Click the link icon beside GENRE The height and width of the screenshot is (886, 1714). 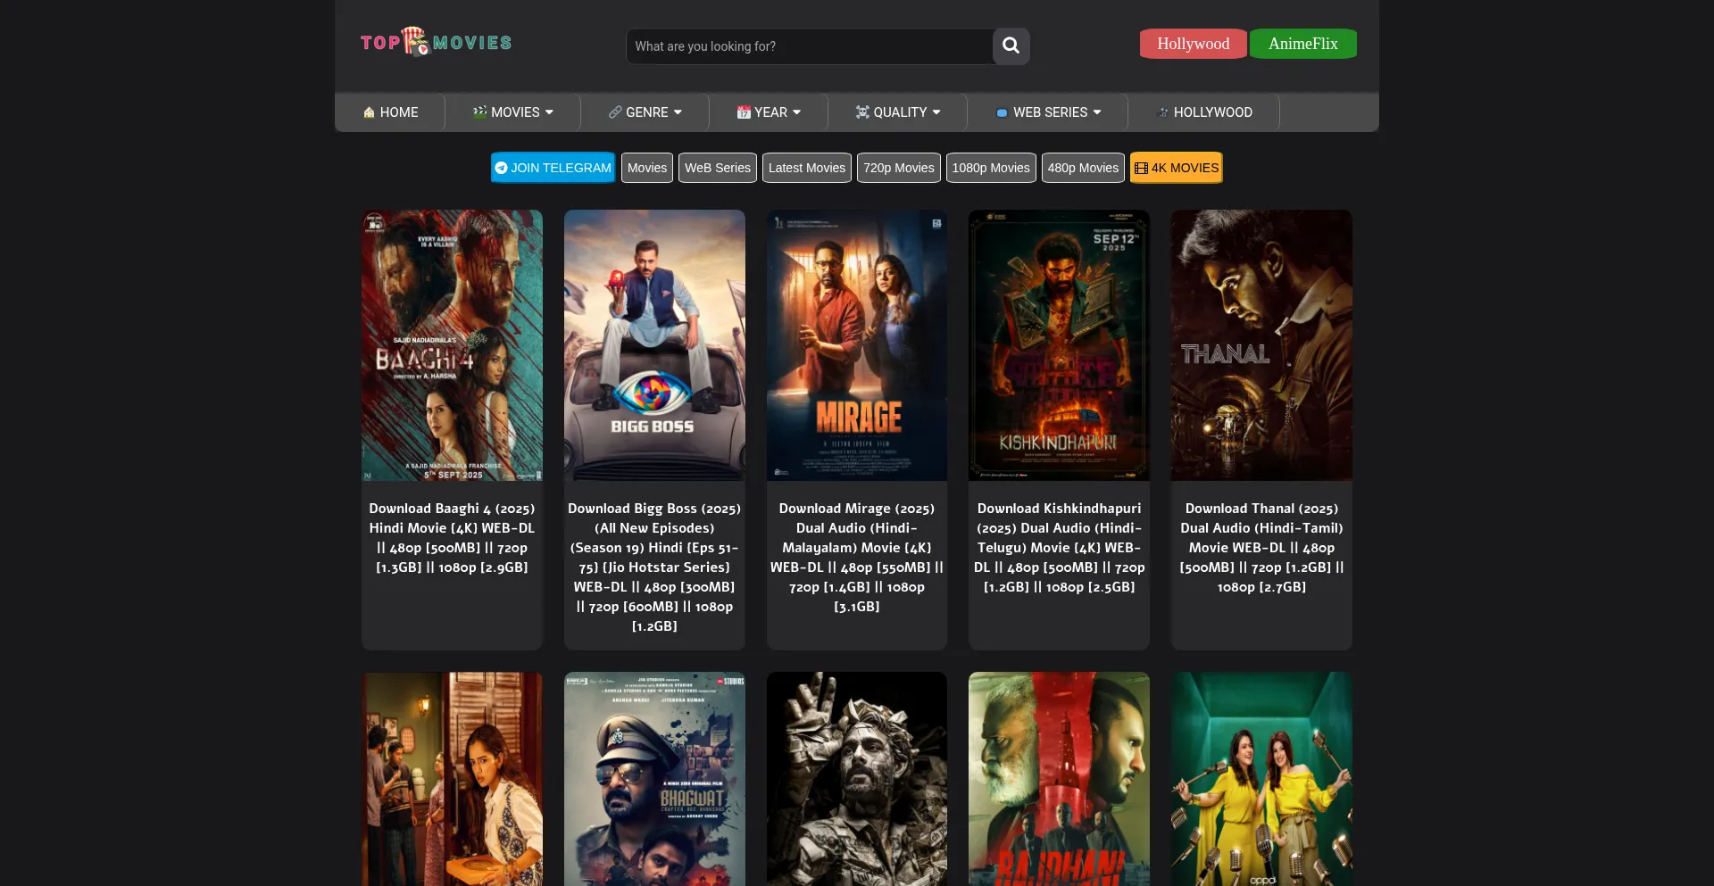tap(615, 112)
